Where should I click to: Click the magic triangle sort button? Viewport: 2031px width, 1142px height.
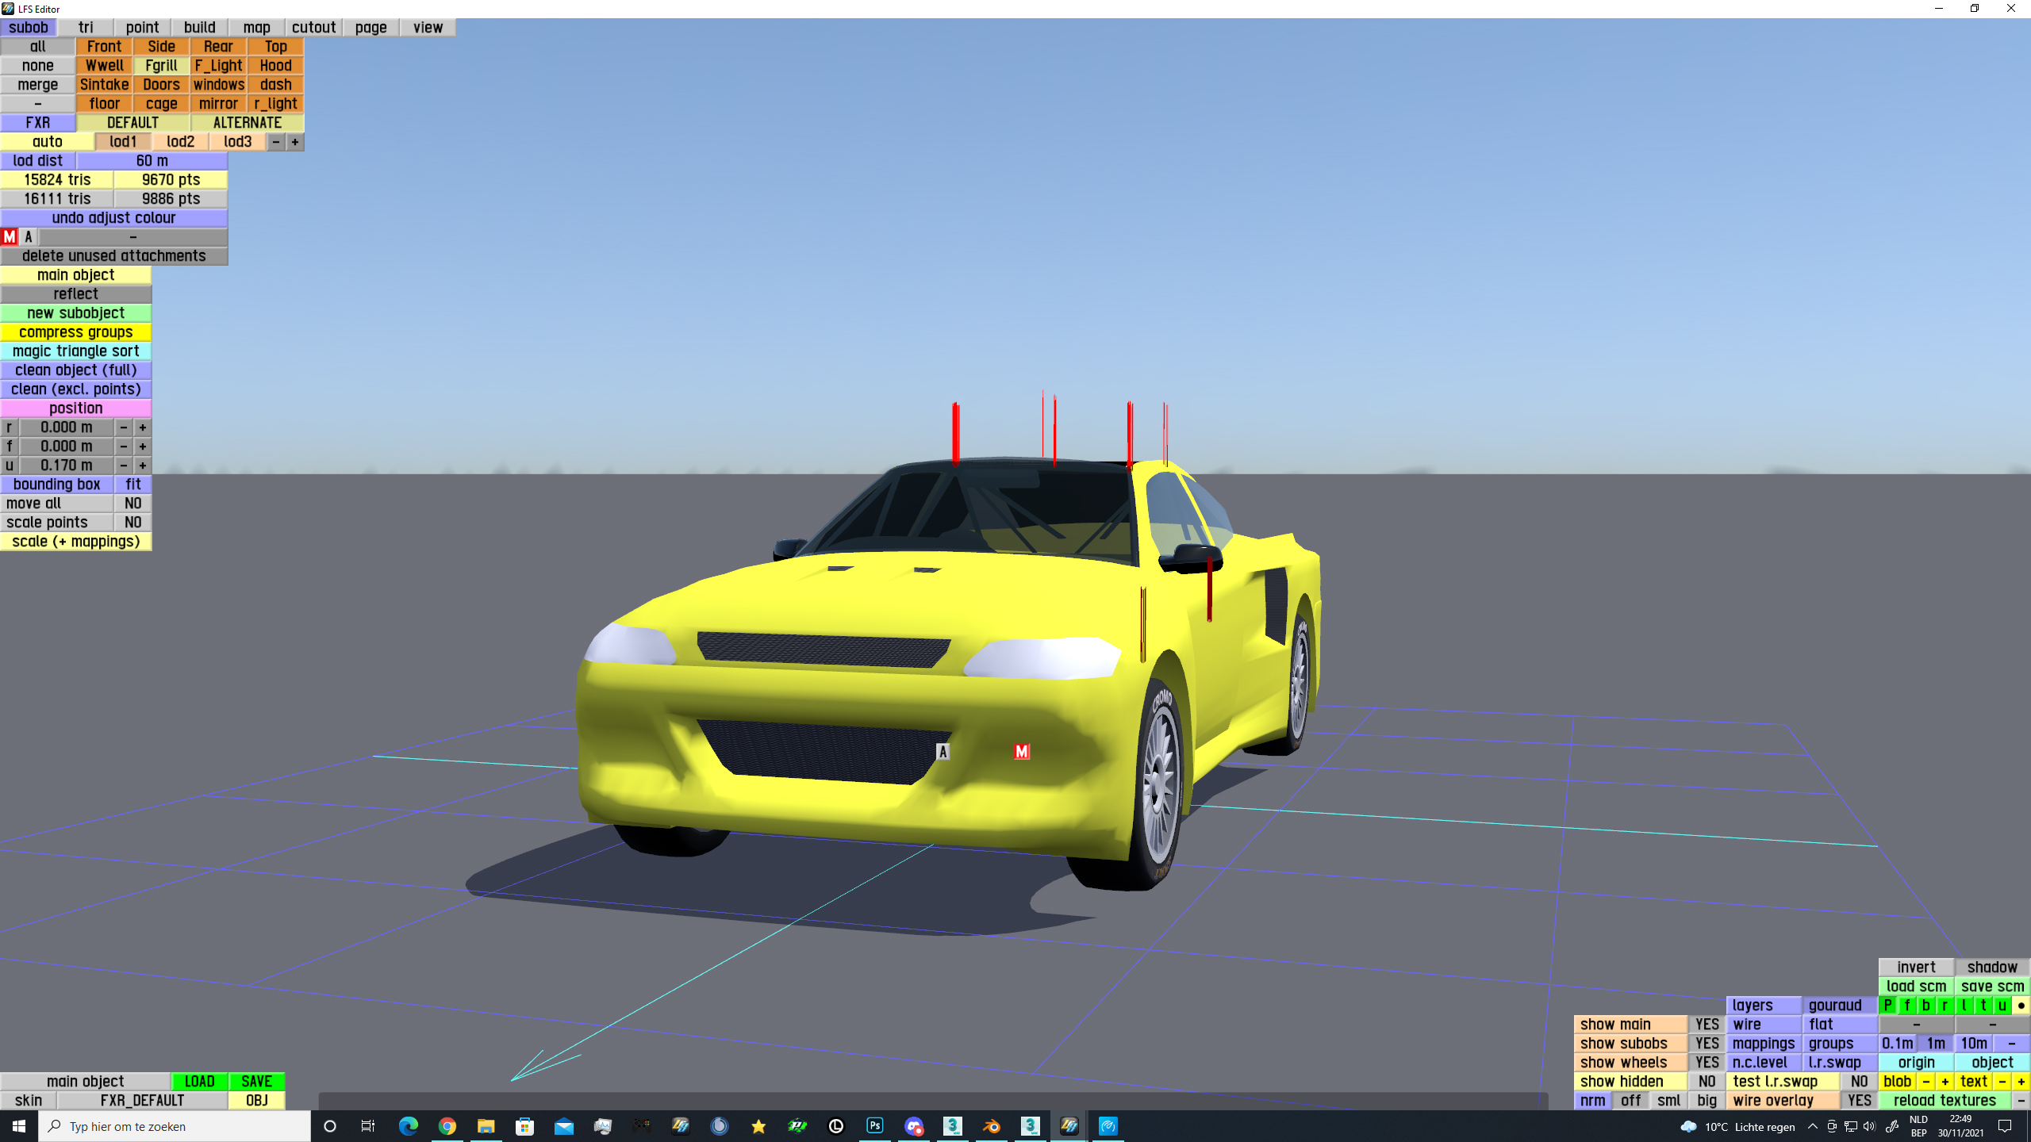click(75, 351)
